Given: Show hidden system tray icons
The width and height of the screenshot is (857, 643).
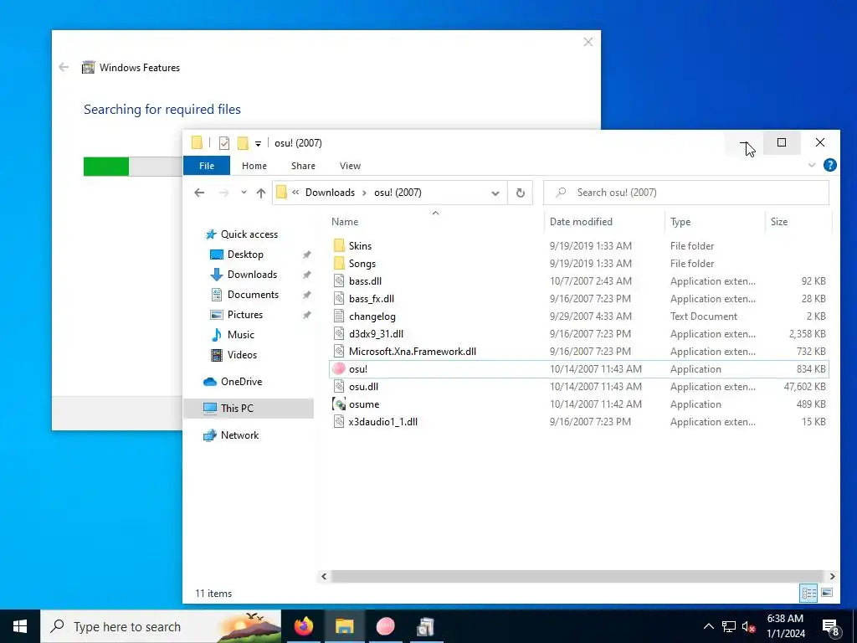Looking at the screenshot, I should pyautogui.click(x=708, y=626).
